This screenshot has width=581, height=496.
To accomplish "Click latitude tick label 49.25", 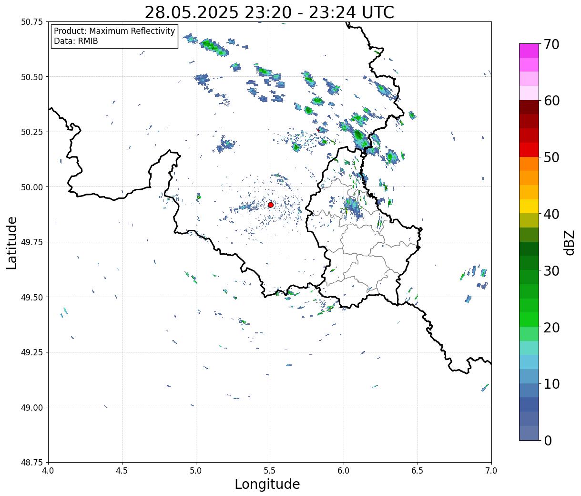I will pos(32,352).
